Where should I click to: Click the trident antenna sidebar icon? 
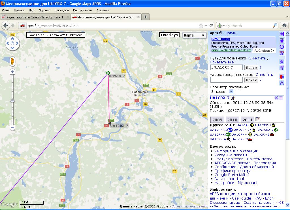coord(282,68)
